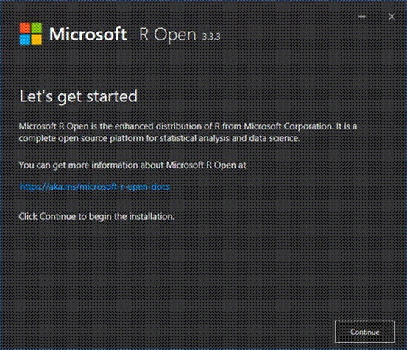
Task: Click the R Open product title
Action: click(x=167, y=35)
